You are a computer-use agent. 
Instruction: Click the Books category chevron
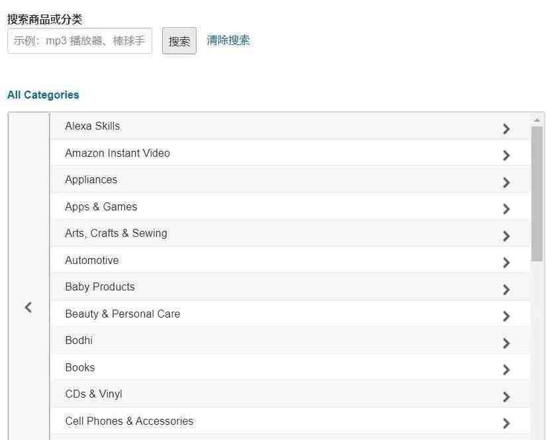[506, 370]
